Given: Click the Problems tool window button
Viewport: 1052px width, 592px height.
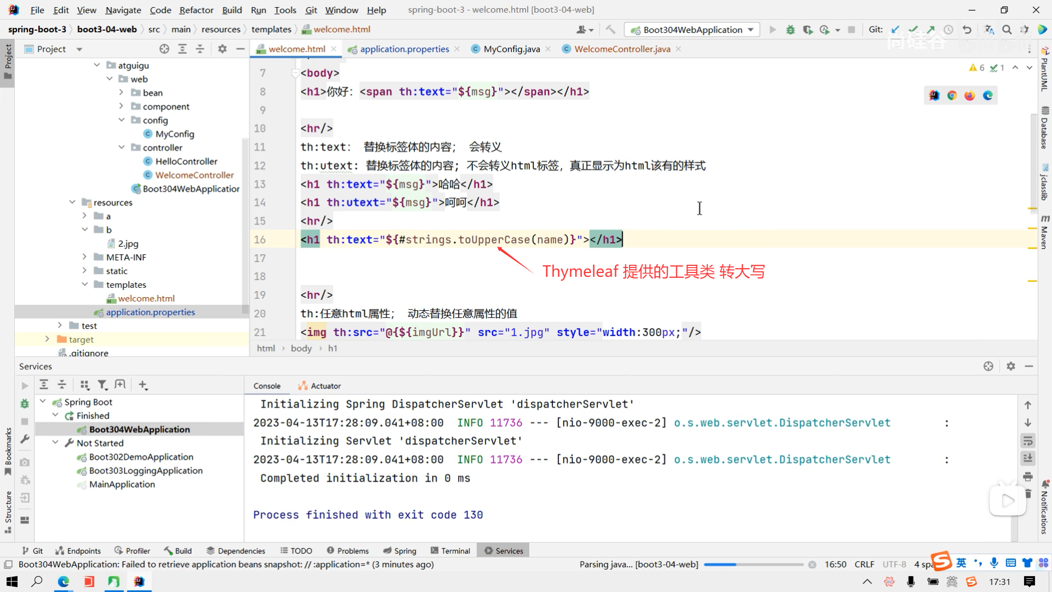Looking at the screenshot, I should (347, 551).
